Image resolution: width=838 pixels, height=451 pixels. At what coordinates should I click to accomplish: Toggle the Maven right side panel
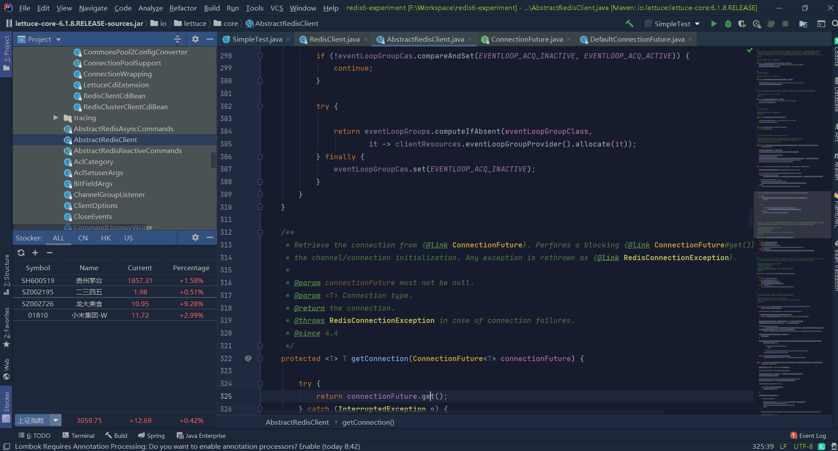pyautogui.click(x=835, y=167)
